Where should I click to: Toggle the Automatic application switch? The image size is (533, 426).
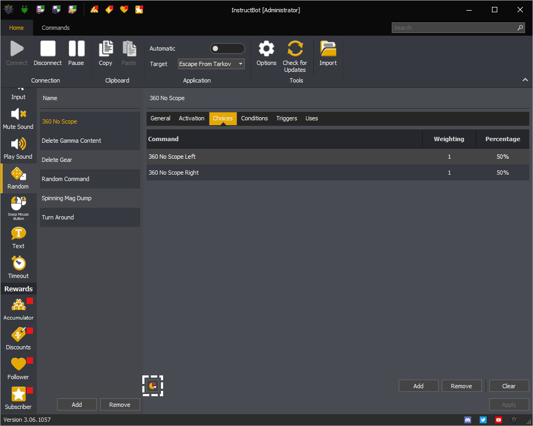[x=228, y=48]
